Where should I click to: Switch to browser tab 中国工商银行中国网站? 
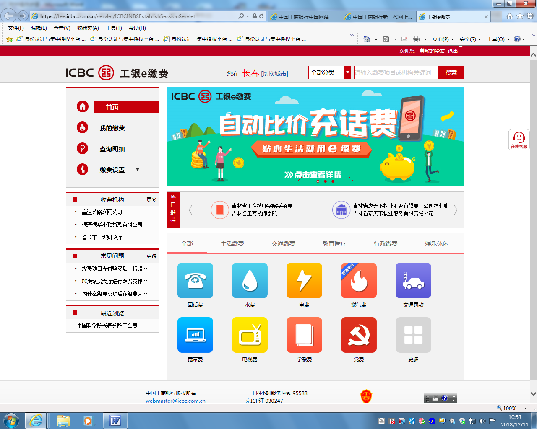pos(305,17)
